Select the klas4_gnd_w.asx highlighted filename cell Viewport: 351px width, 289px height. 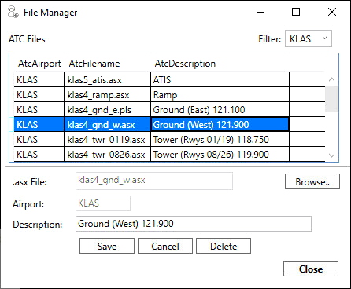[107, 124]
